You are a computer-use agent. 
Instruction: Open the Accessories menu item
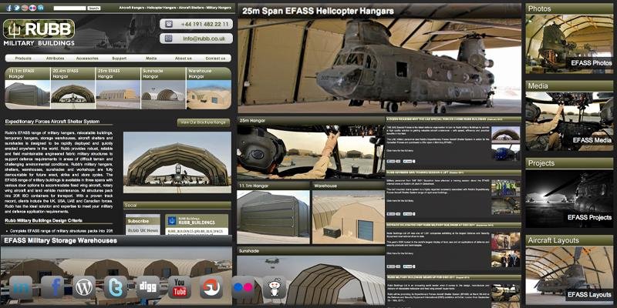click(87, 59)
